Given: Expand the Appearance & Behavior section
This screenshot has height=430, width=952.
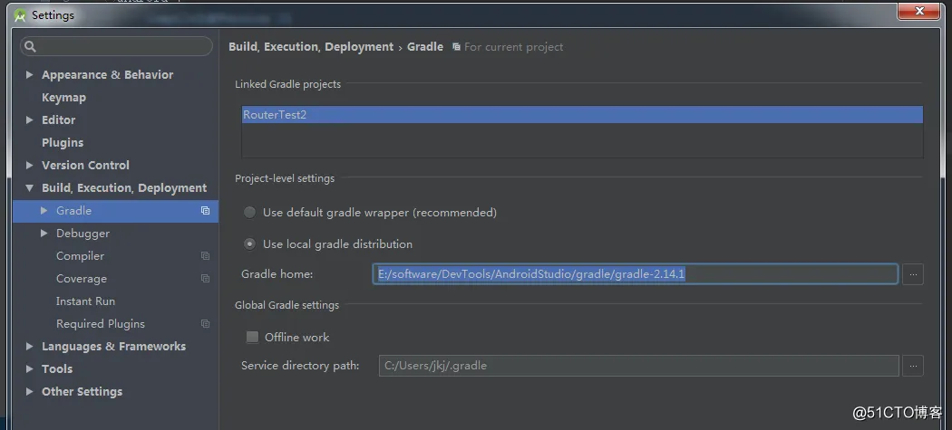Looking at the screenshot, I should click(x=30, y=75).
